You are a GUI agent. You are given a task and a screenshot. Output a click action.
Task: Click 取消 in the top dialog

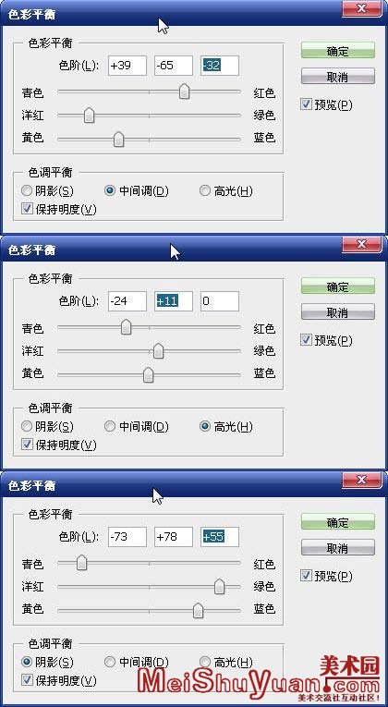(337, 76)
